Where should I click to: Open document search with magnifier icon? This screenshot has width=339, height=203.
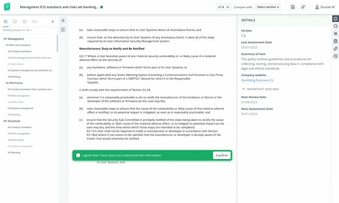(63, 21)
